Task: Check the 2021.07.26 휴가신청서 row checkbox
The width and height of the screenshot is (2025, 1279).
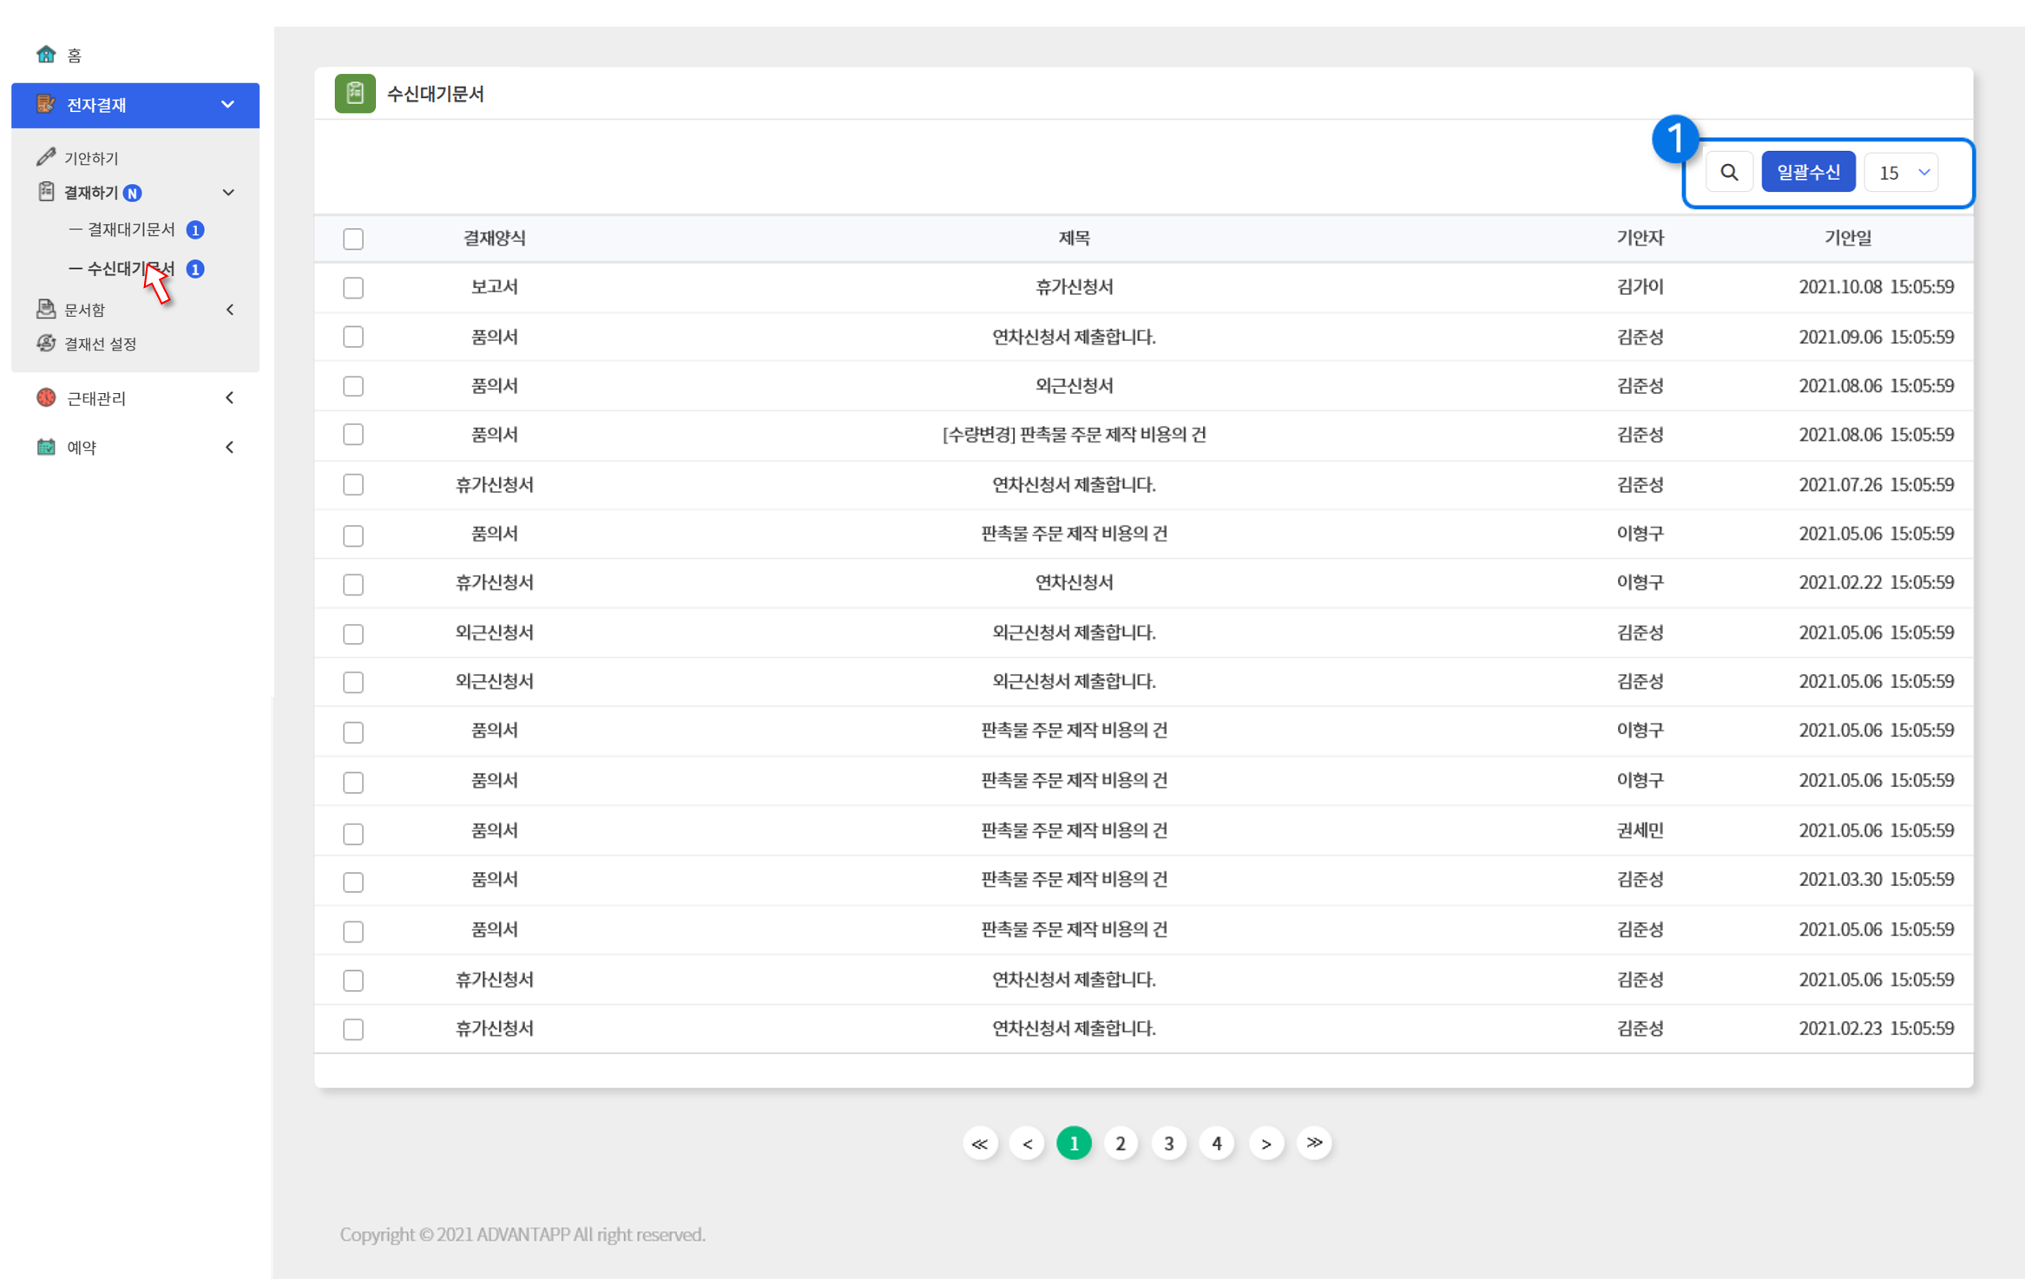Action: click(353, 484)
